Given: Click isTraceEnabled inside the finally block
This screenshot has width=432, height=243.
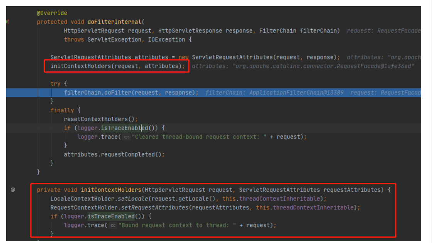Looking at the screenshot, I should pos(125,128).
